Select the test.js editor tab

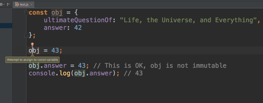coord(24,4)
